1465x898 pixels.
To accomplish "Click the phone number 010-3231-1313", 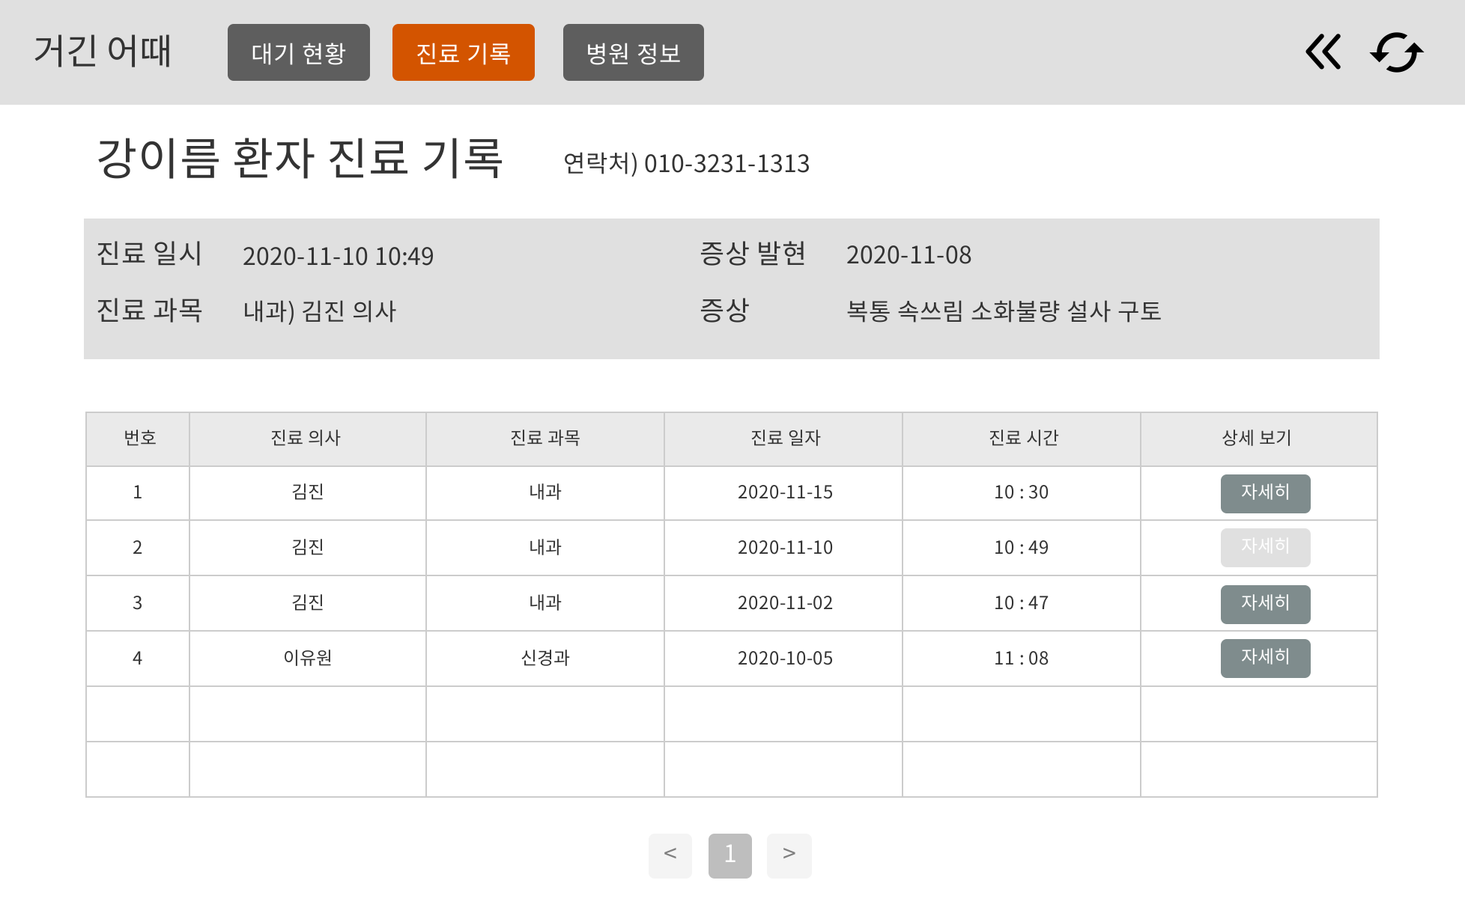I will (x=726, y=164).
